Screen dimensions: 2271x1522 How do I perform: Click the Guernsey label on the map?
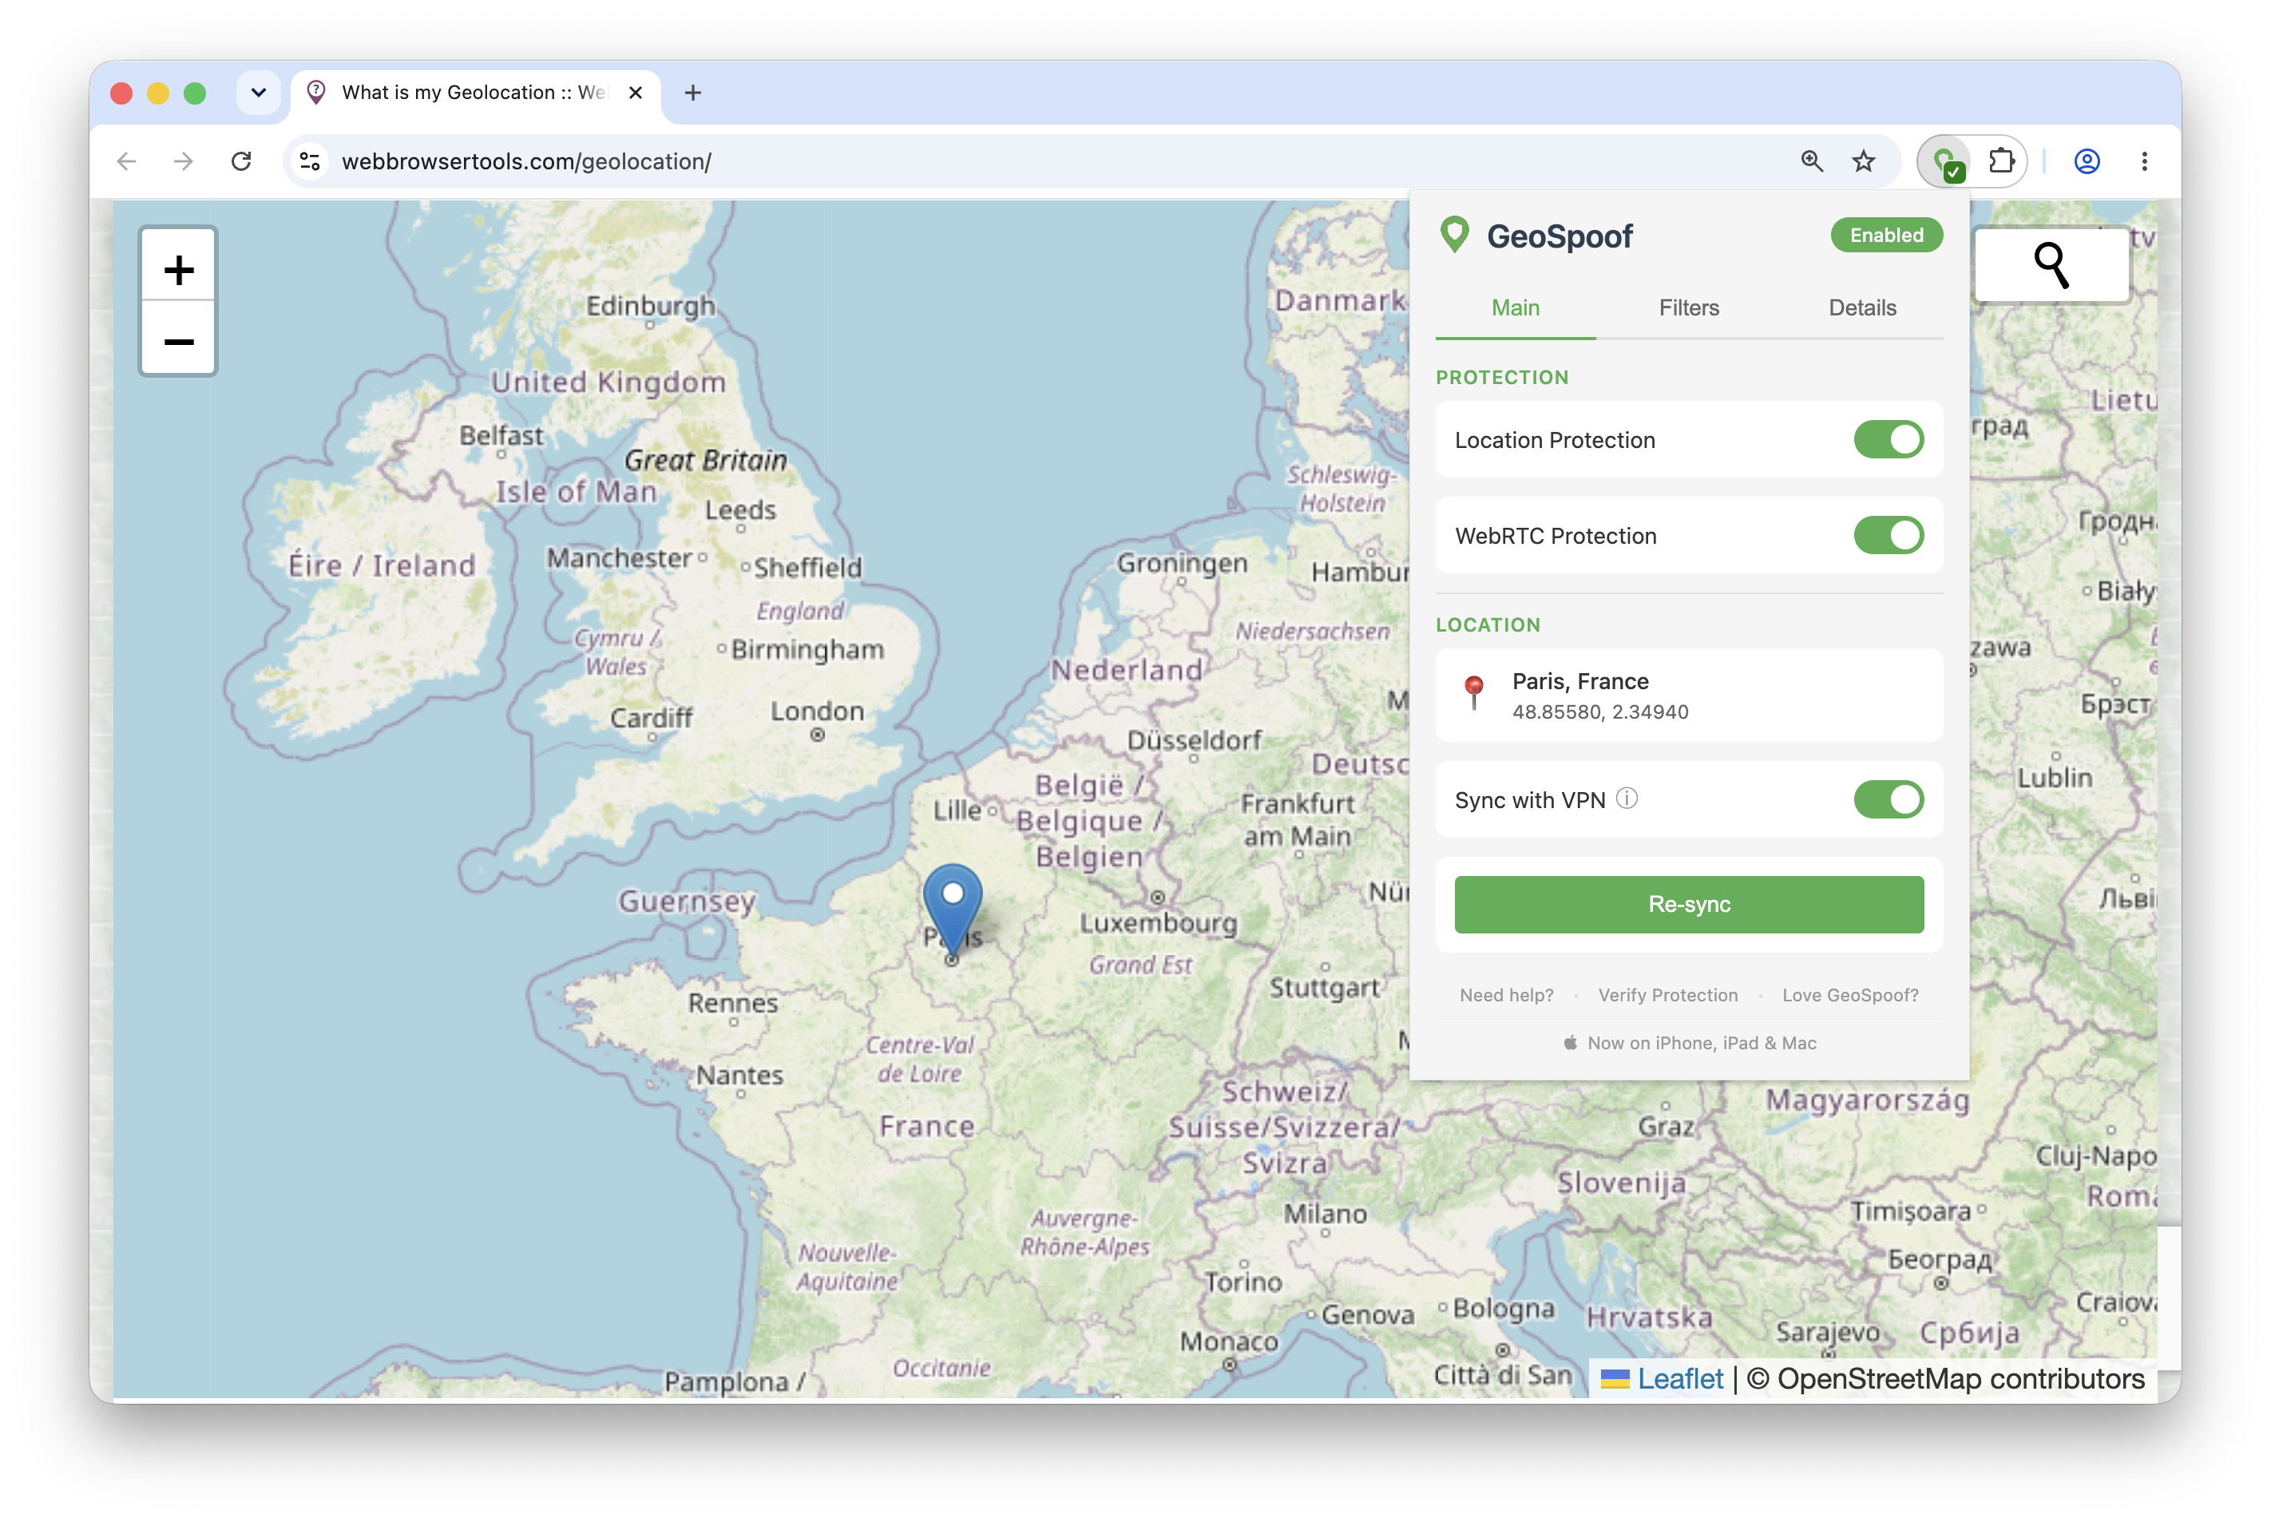coord(687,902)
